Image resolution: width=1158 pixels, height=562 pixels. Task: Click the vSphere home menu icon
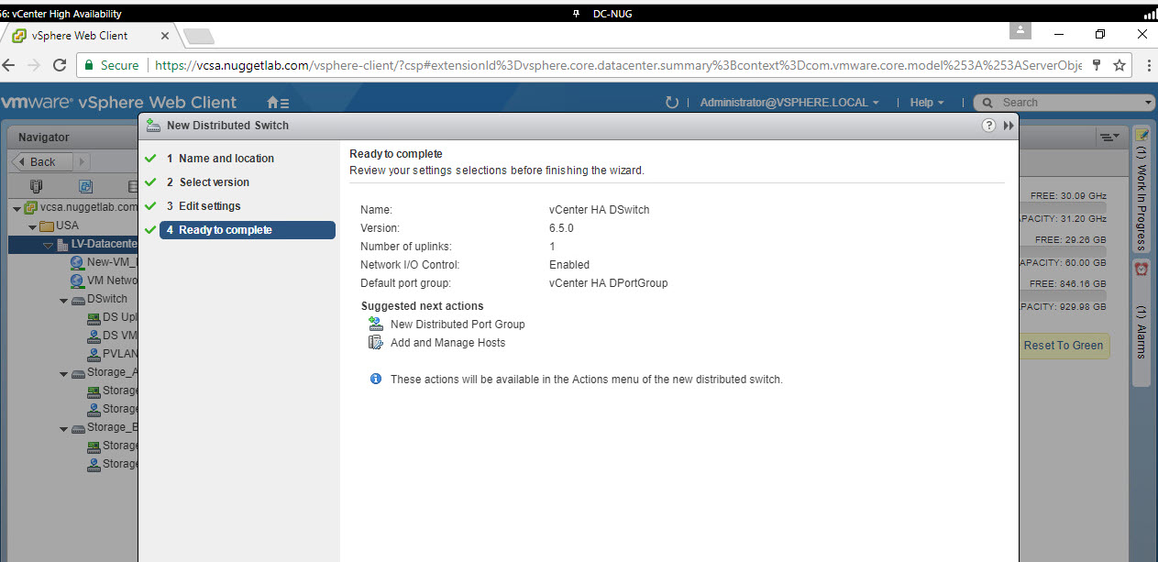pyautogui.click(x=277, y=103)
